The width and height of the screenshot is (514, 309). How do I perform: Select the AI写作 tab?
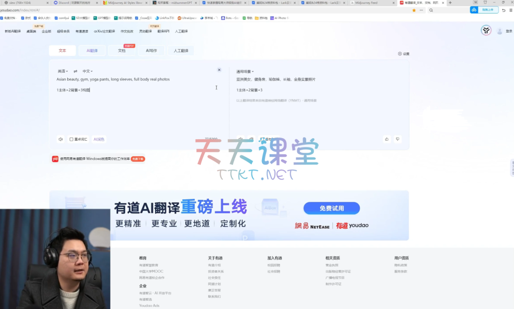151,51
